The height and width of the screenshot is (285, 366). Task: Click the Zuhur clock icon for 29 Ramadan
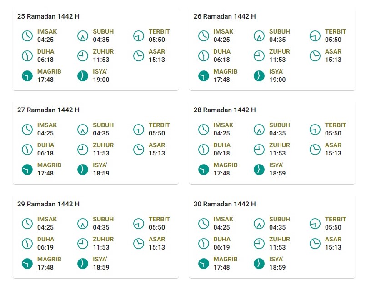coord(83,244)
